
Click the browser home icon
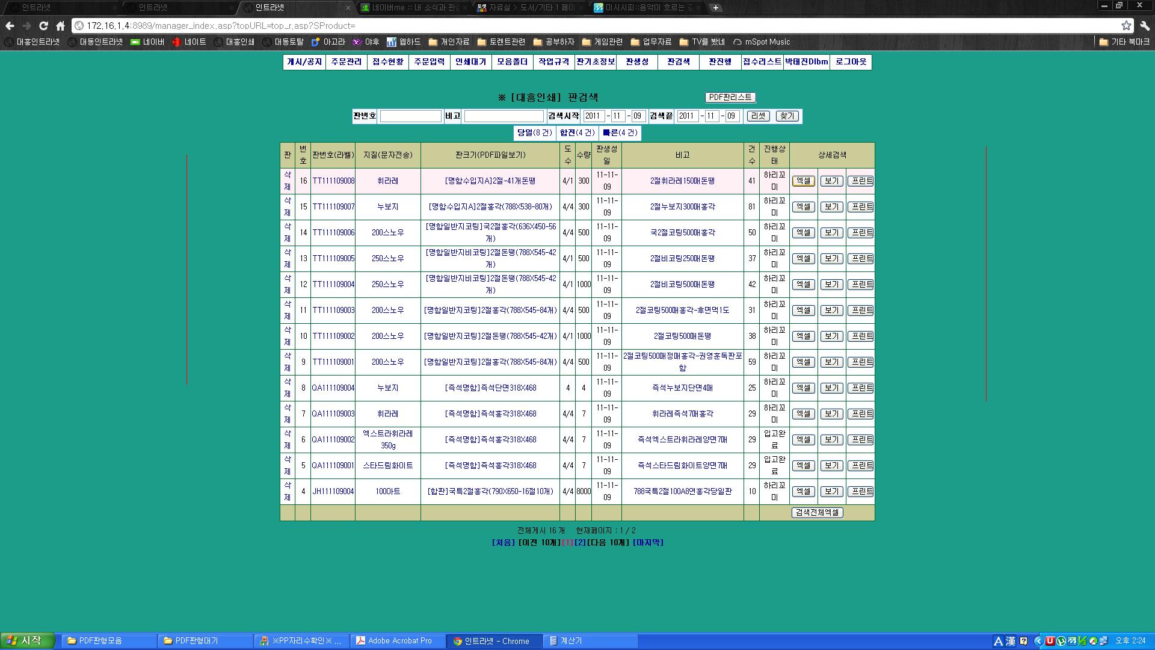60,26
